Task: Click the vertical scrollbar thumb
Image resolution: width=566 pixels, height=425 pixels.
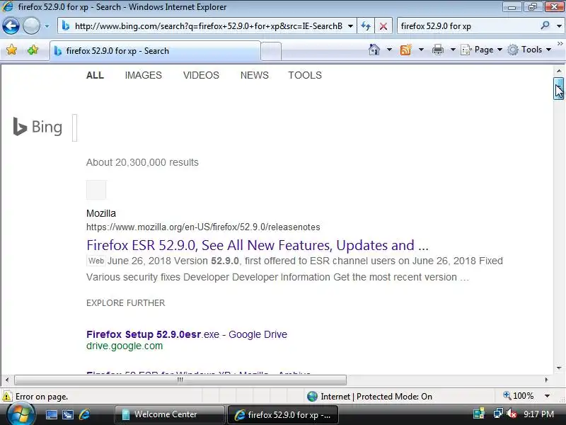Action: point(558,89)
